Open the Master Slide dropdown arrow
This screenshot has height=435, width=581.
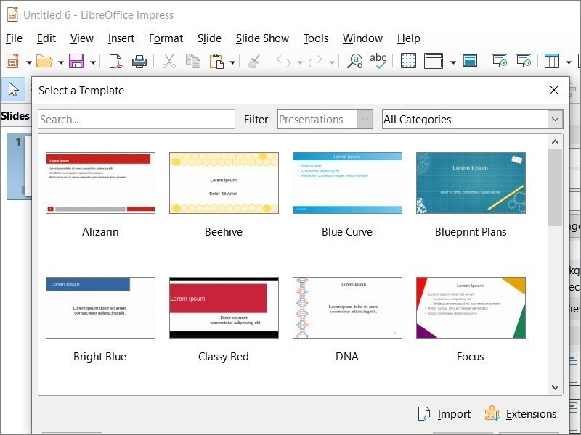click(x=452, y=61)
